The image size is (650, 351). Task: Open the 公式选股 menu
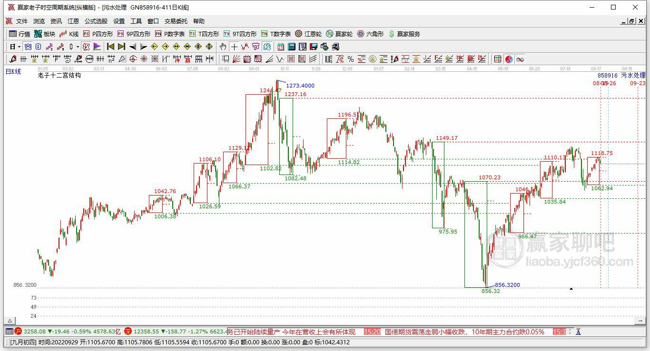pos(96,21)
